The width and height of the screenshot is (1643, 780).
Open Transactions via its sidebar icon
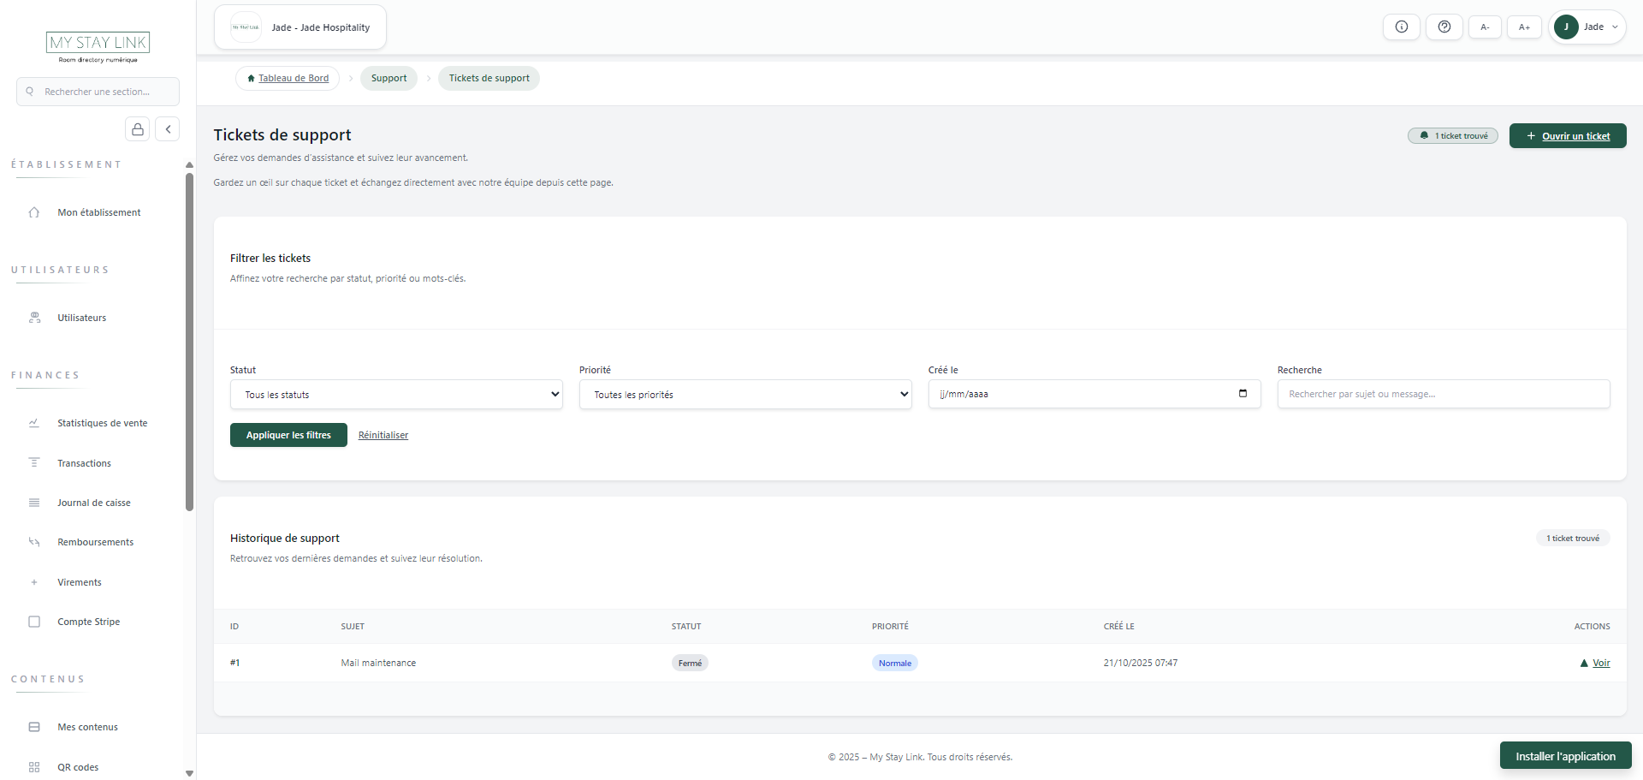pos(33,462)
